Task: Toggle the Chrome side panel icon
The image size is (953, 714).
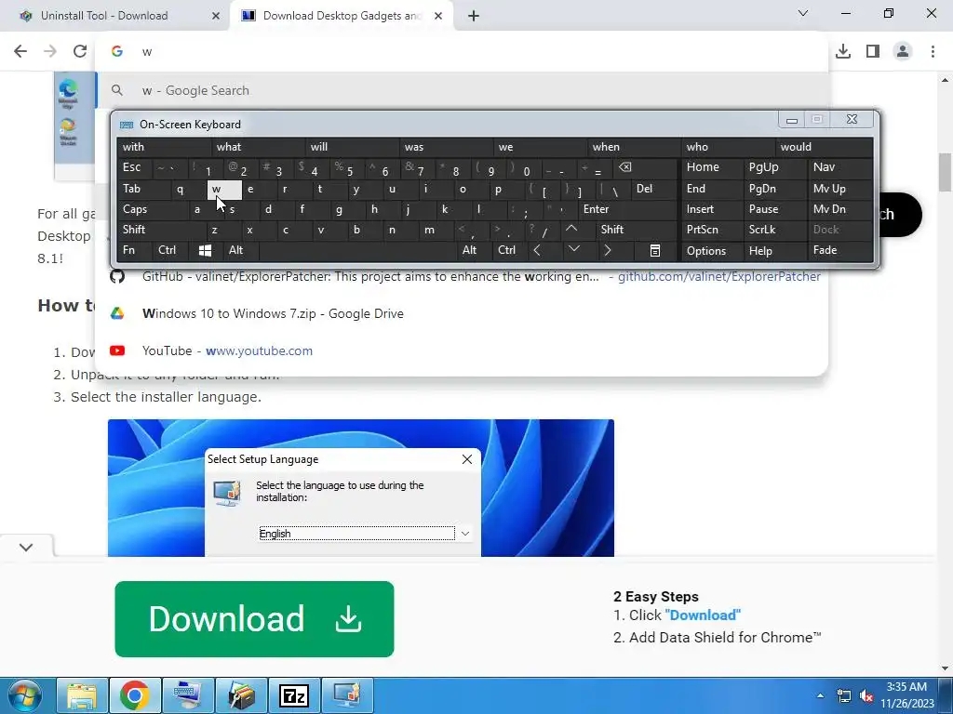Action: point(873,51)
